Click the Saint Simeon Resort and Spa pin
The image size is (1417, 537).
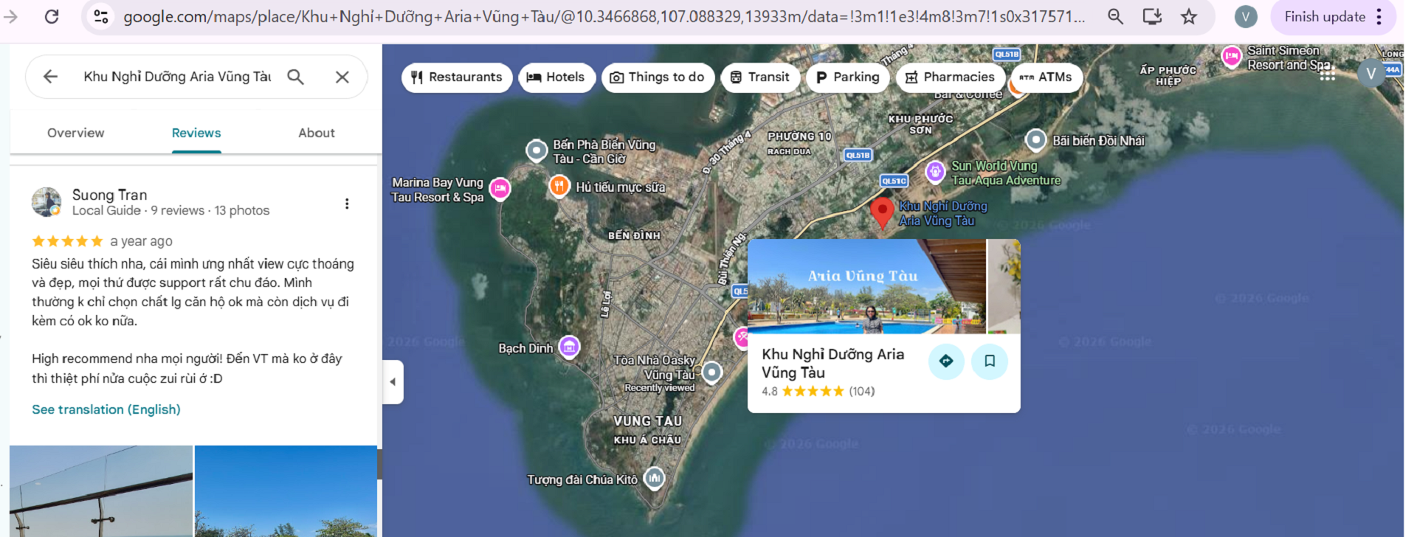1231,56
